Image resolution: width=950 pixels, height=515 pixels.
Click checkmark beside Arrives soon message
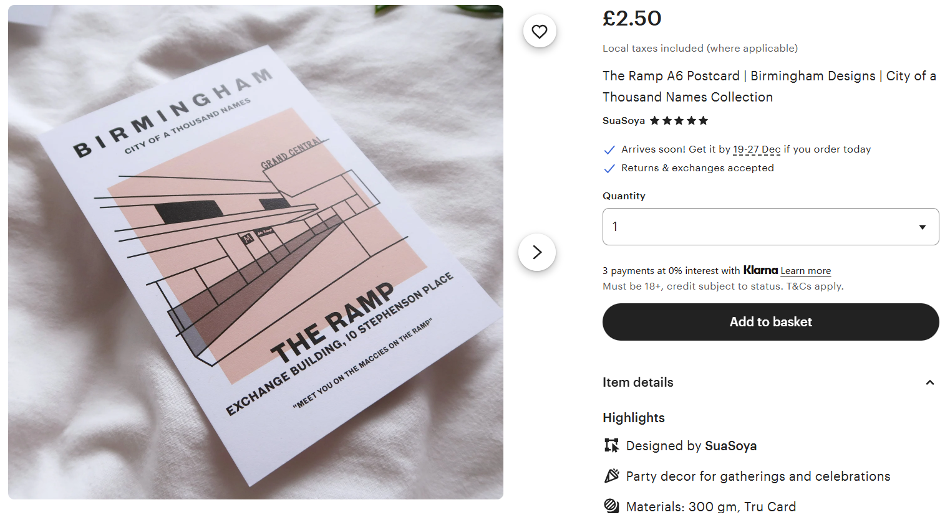609,149
